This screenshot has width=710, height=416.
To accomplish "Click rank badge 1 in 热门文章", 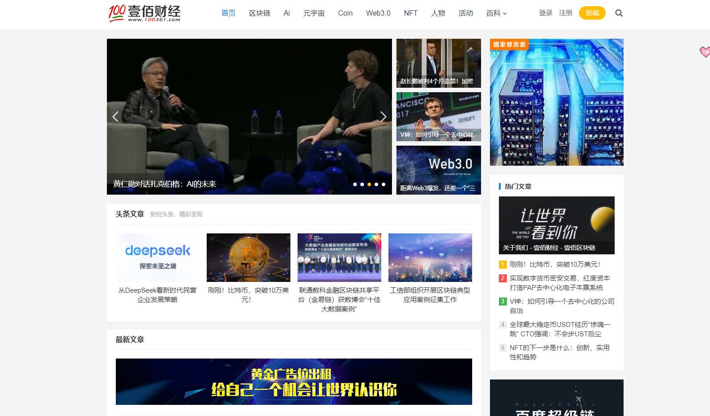I will pos(502,265).
